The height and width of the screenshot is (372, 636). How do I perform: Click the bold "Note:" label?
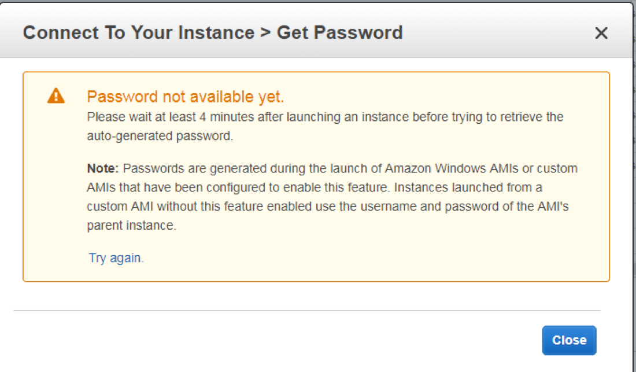click(102, 169)
